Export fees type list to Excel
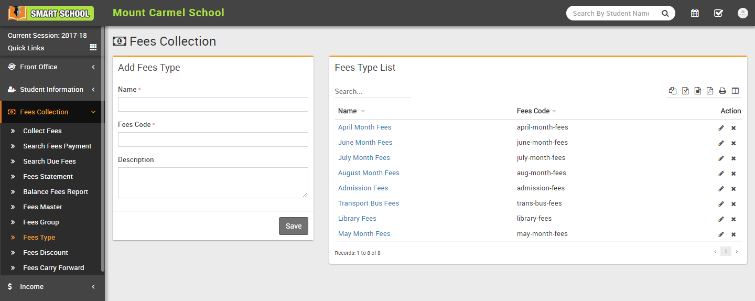The image size is (755, 301). point(685,91)
